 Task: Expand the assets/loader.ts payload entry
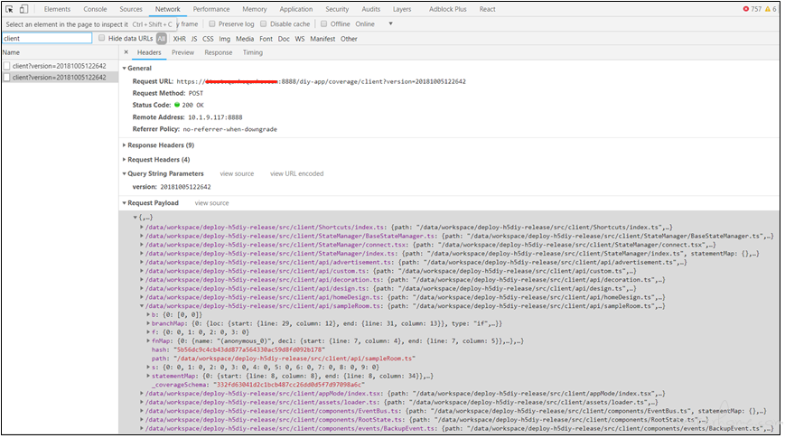pos(142,402)
